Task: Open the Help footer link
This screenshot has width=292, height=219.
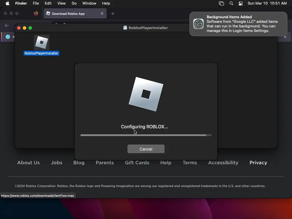Action: click(166, 163)
